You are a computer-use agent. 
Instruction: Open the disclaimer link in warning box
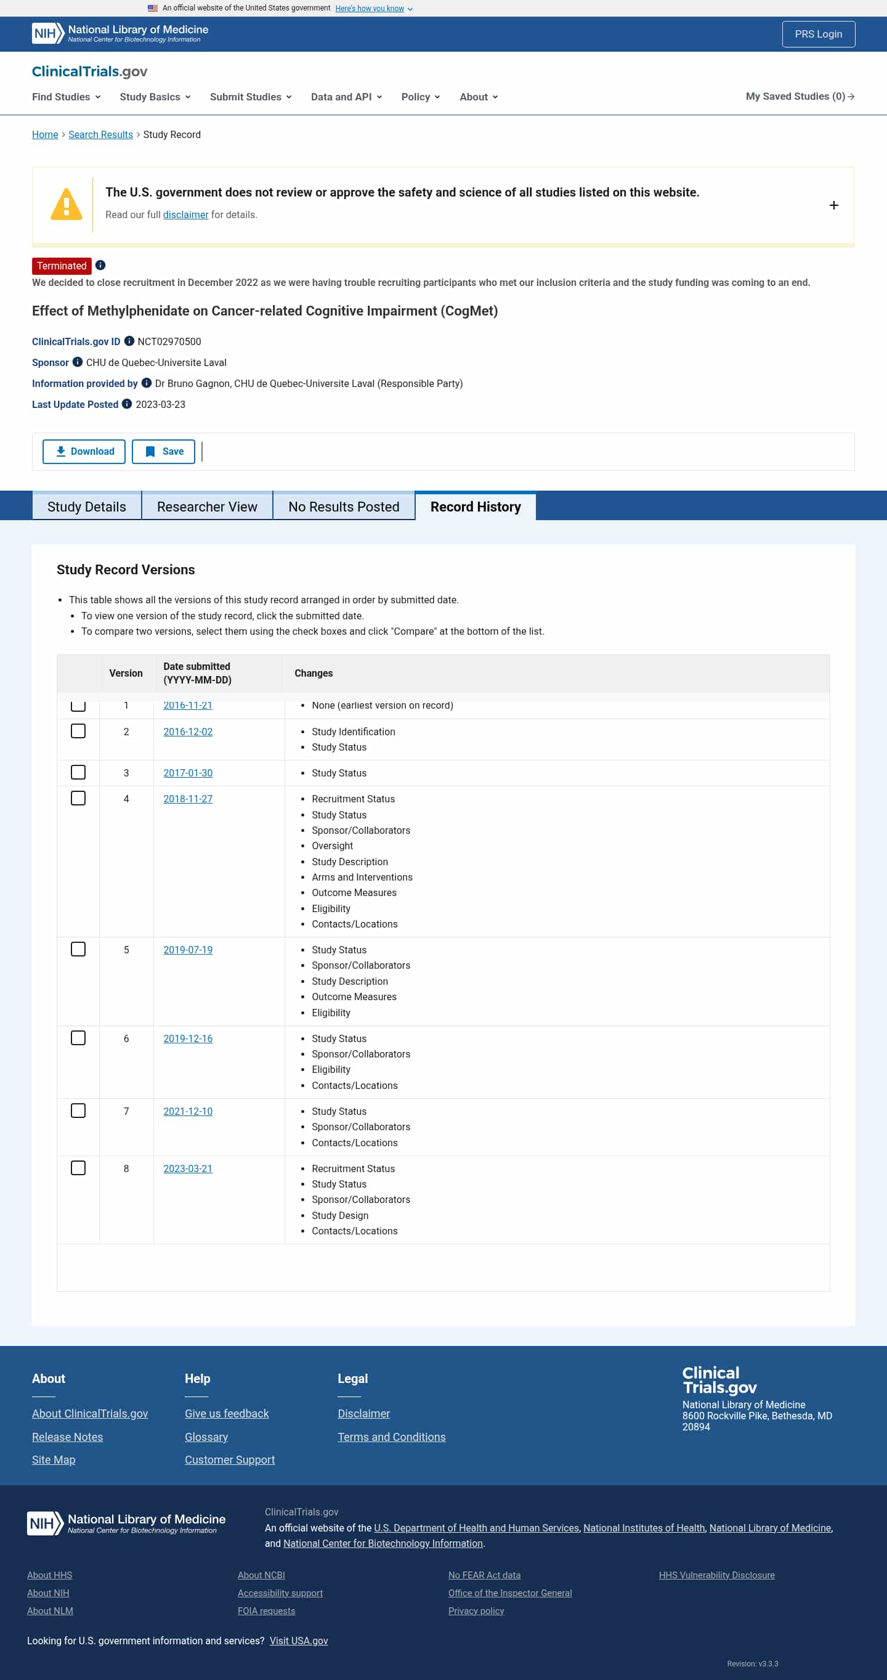pyautogui.click(x=186, y=214)
